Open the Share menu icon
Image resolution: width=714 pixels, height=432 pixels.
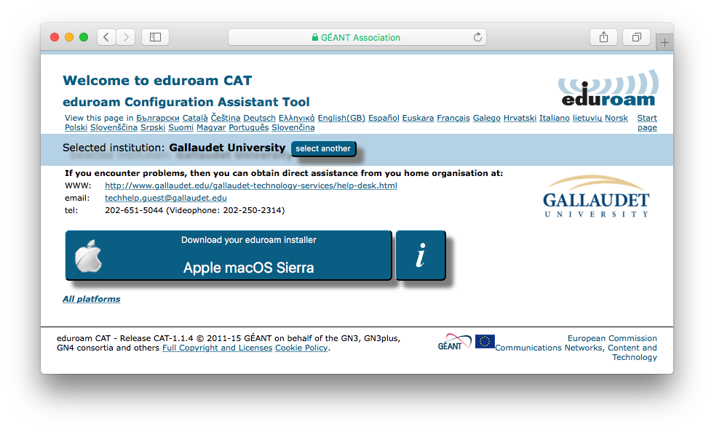(603, 37)
